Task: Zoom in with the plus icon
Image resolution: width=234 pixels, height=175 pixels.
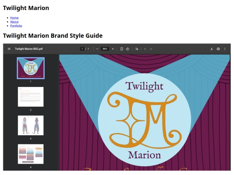Action: tap(113, 49)
